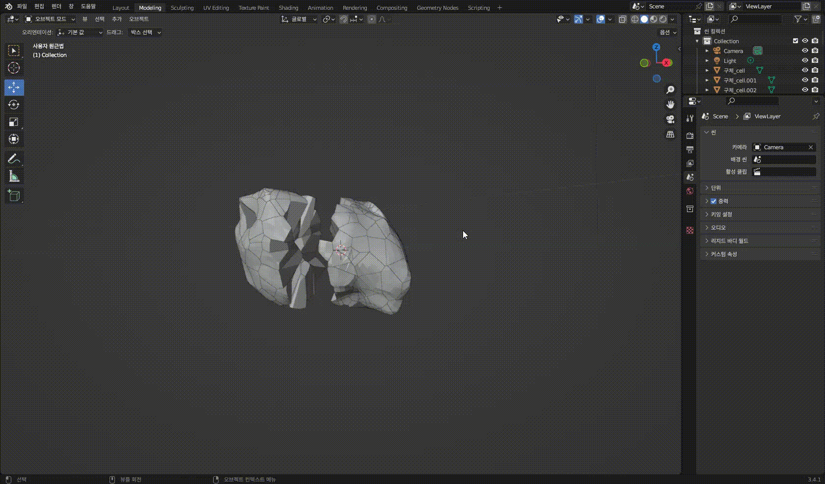Select the Rotate tool
This screenshot has width=825, height=484.
pos(14,105)
